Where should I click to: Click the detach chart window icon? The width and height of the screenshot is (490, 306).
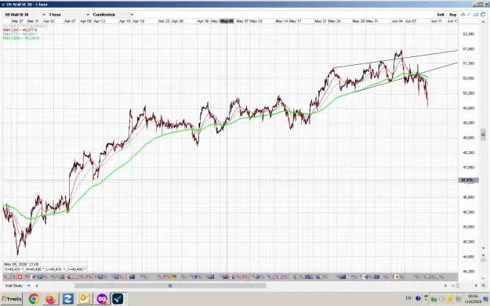(483, 15)
